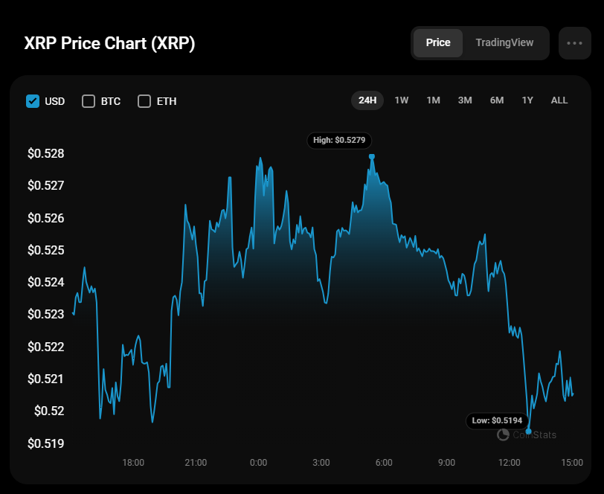The height and width of the screenshot is (494, 604).
Task: Click the High: $0.5279 price label
Action: tap(340, 140)
